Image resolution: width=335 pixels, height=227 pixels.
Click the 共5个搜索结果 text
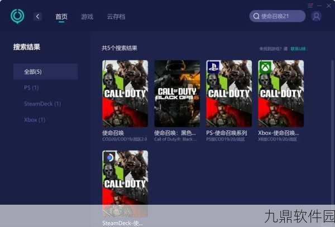[119, 48]
